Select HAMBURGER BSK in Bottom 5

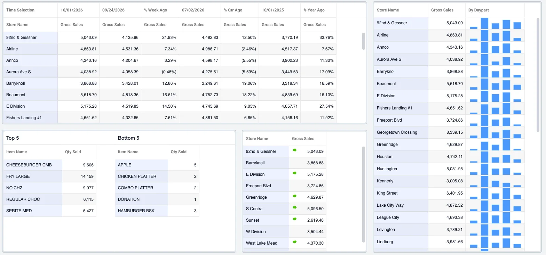pyautogui.click(x=136, y=211)
